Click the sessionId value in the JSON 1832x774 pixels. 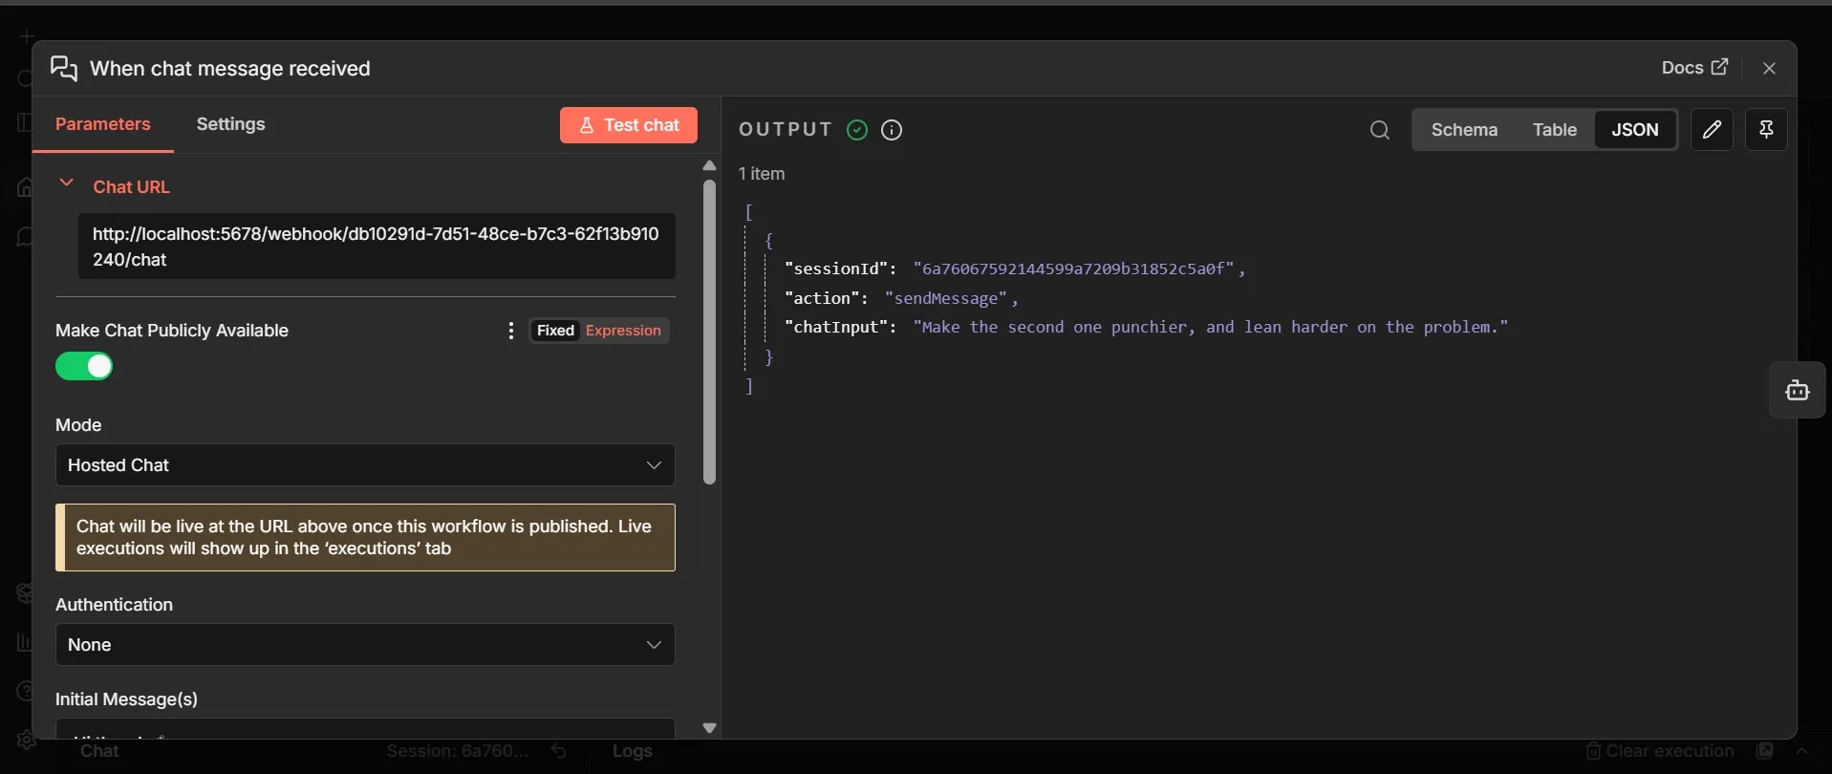1074,269
